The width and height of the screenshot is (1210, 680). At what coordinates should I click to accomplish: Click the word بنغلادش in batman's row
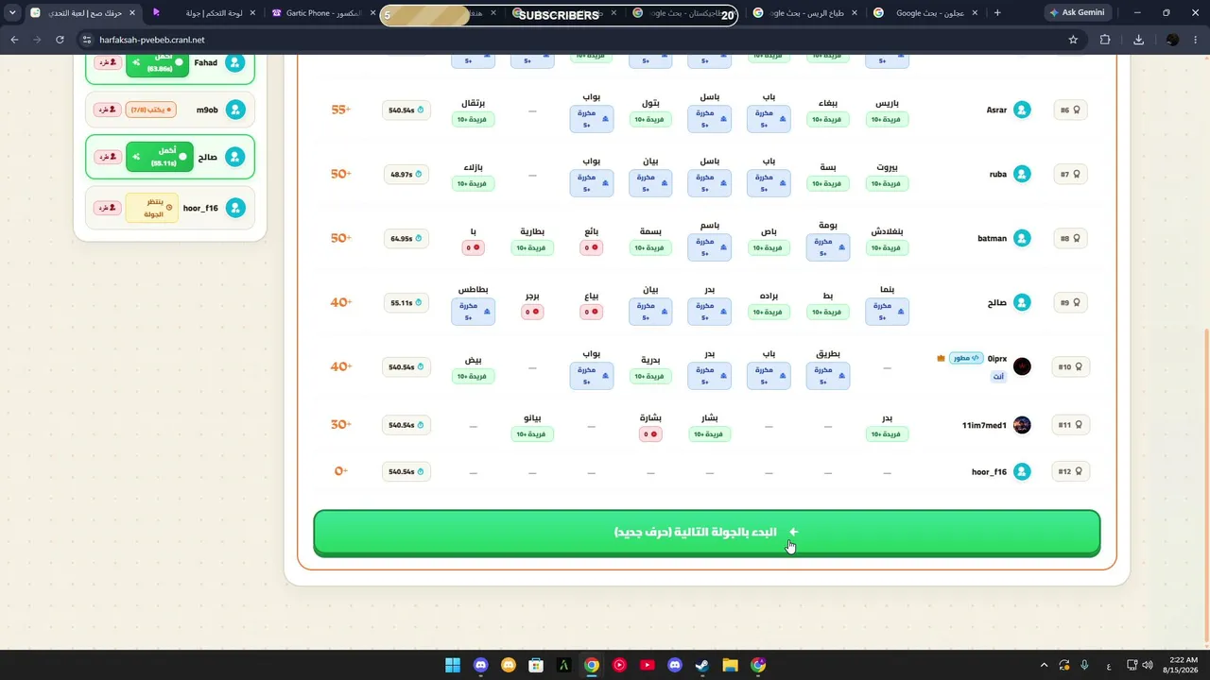887,230
